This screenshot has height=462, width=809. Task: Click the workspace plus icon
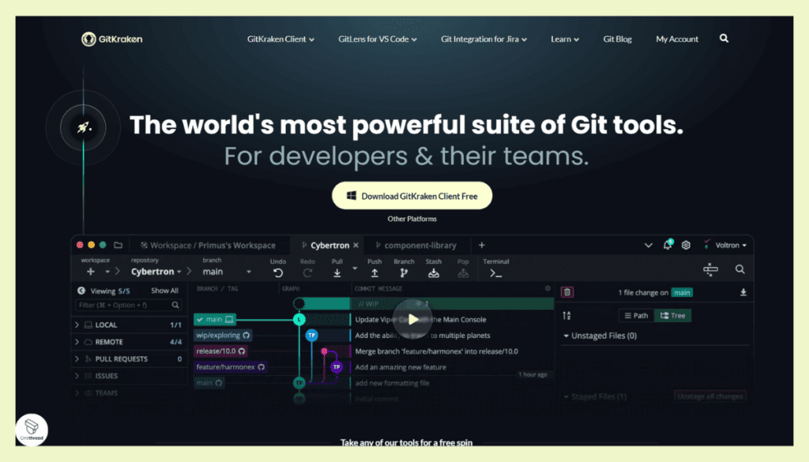point(91,272)
